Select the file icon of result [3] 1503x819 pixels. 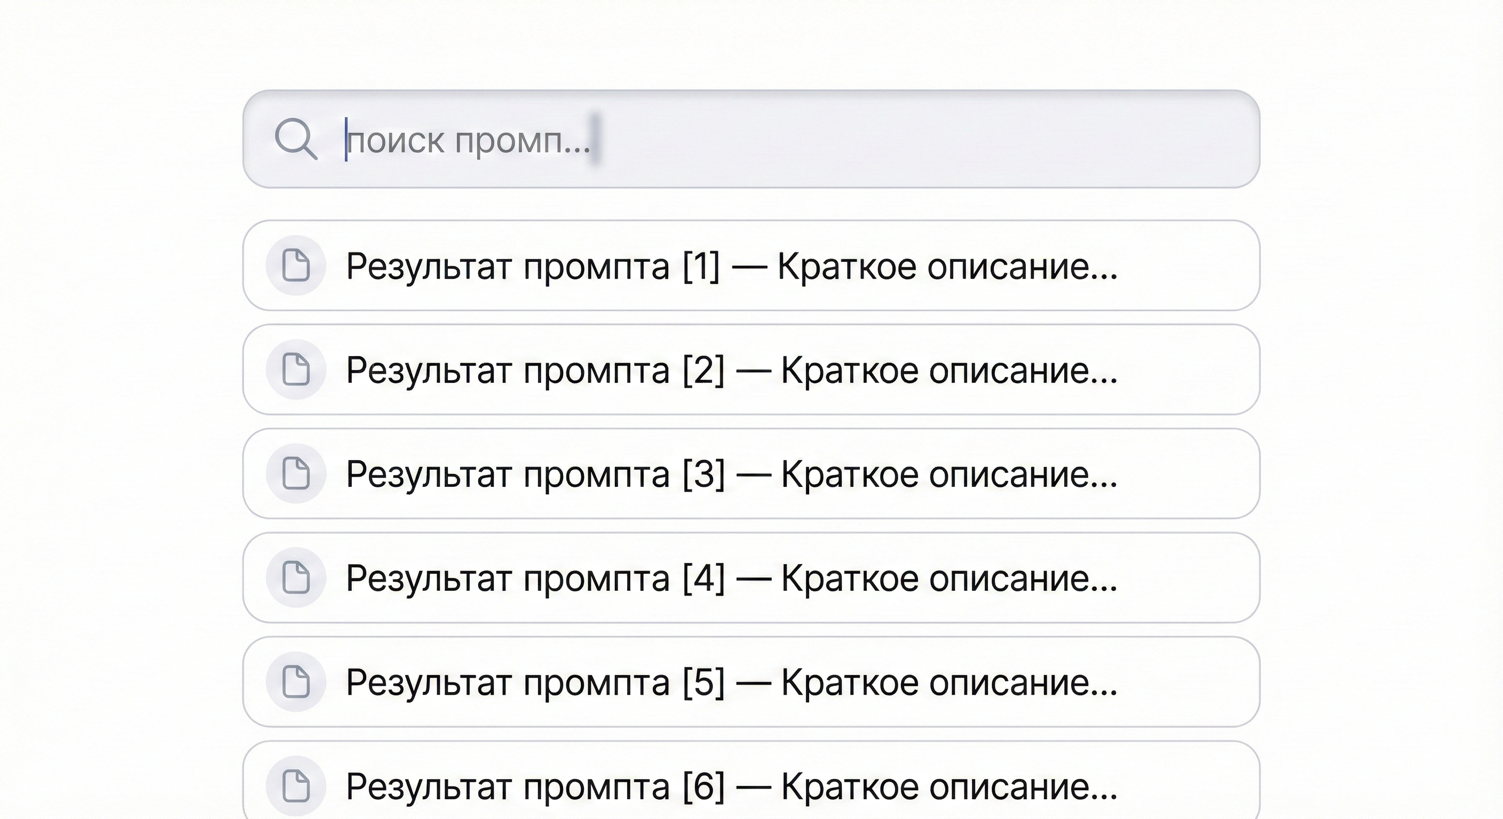tap(296, 473)
